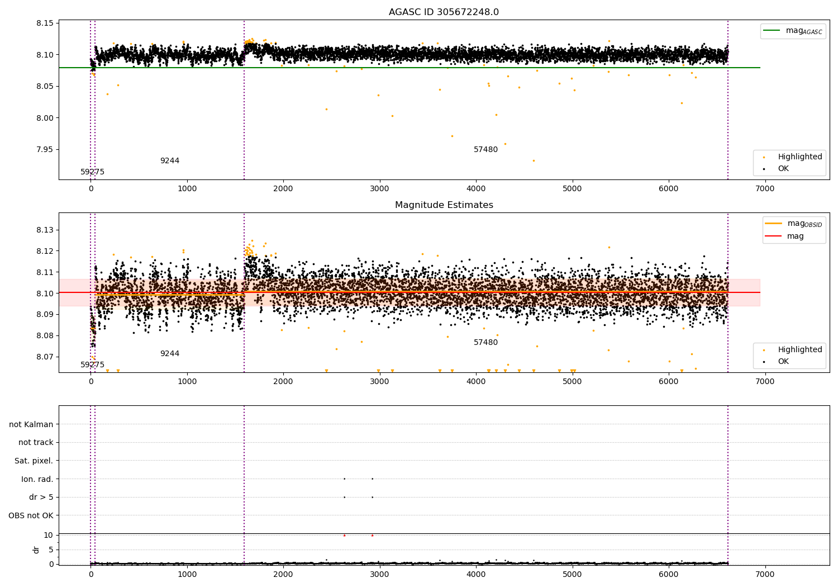Click the "6000" x-tick under the bottom dr plot
838x587 pixels.
pos(669,575)
